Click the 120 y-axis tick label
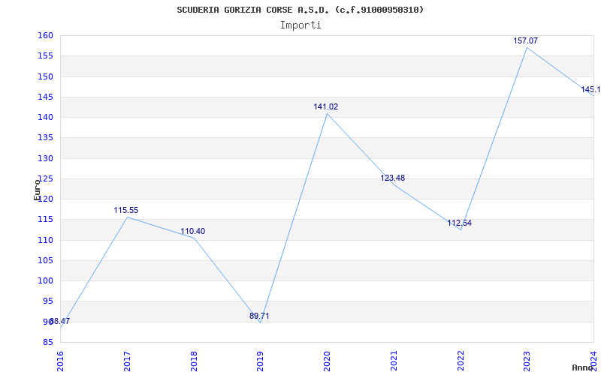This screenshot has width=601, height=375. pyautogui.click(x=45, y=199)
